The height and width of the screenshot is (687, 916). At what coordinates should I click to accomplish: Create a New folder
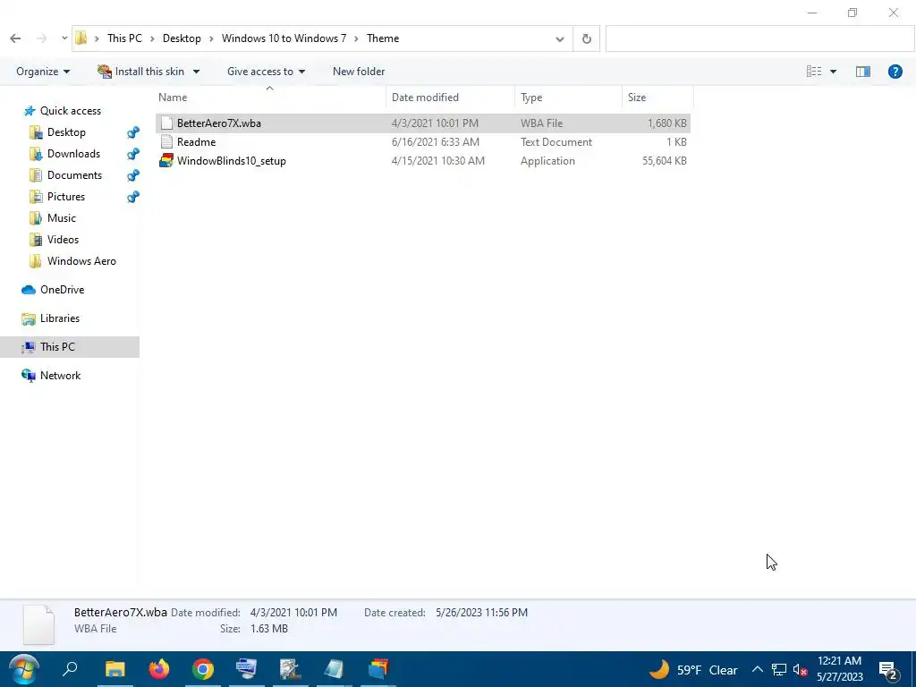click(x=359, y=72)
